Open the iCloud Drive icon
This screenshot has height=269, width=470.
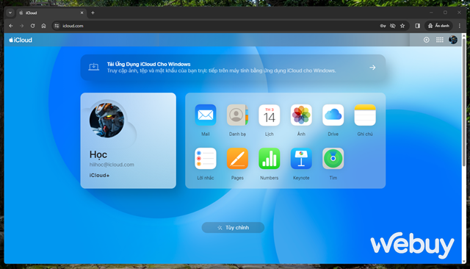pyautogui.click(x=333, y=115)
